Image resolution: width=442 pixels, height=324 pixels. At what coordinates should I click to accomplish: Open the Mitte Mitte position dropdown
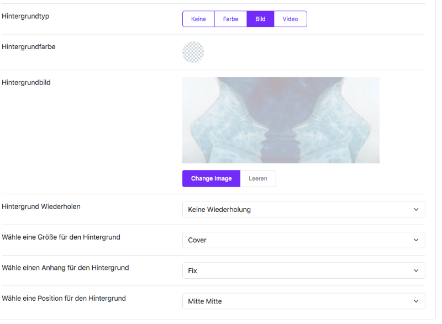[x=303, y=301]
